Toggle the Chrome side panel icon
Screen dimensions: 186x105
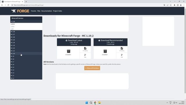[x=178, y=5]
